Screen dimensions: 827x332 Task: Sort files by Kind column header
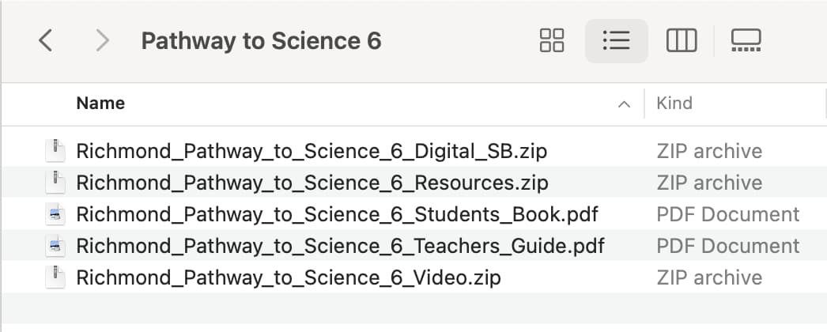[674, 104]
